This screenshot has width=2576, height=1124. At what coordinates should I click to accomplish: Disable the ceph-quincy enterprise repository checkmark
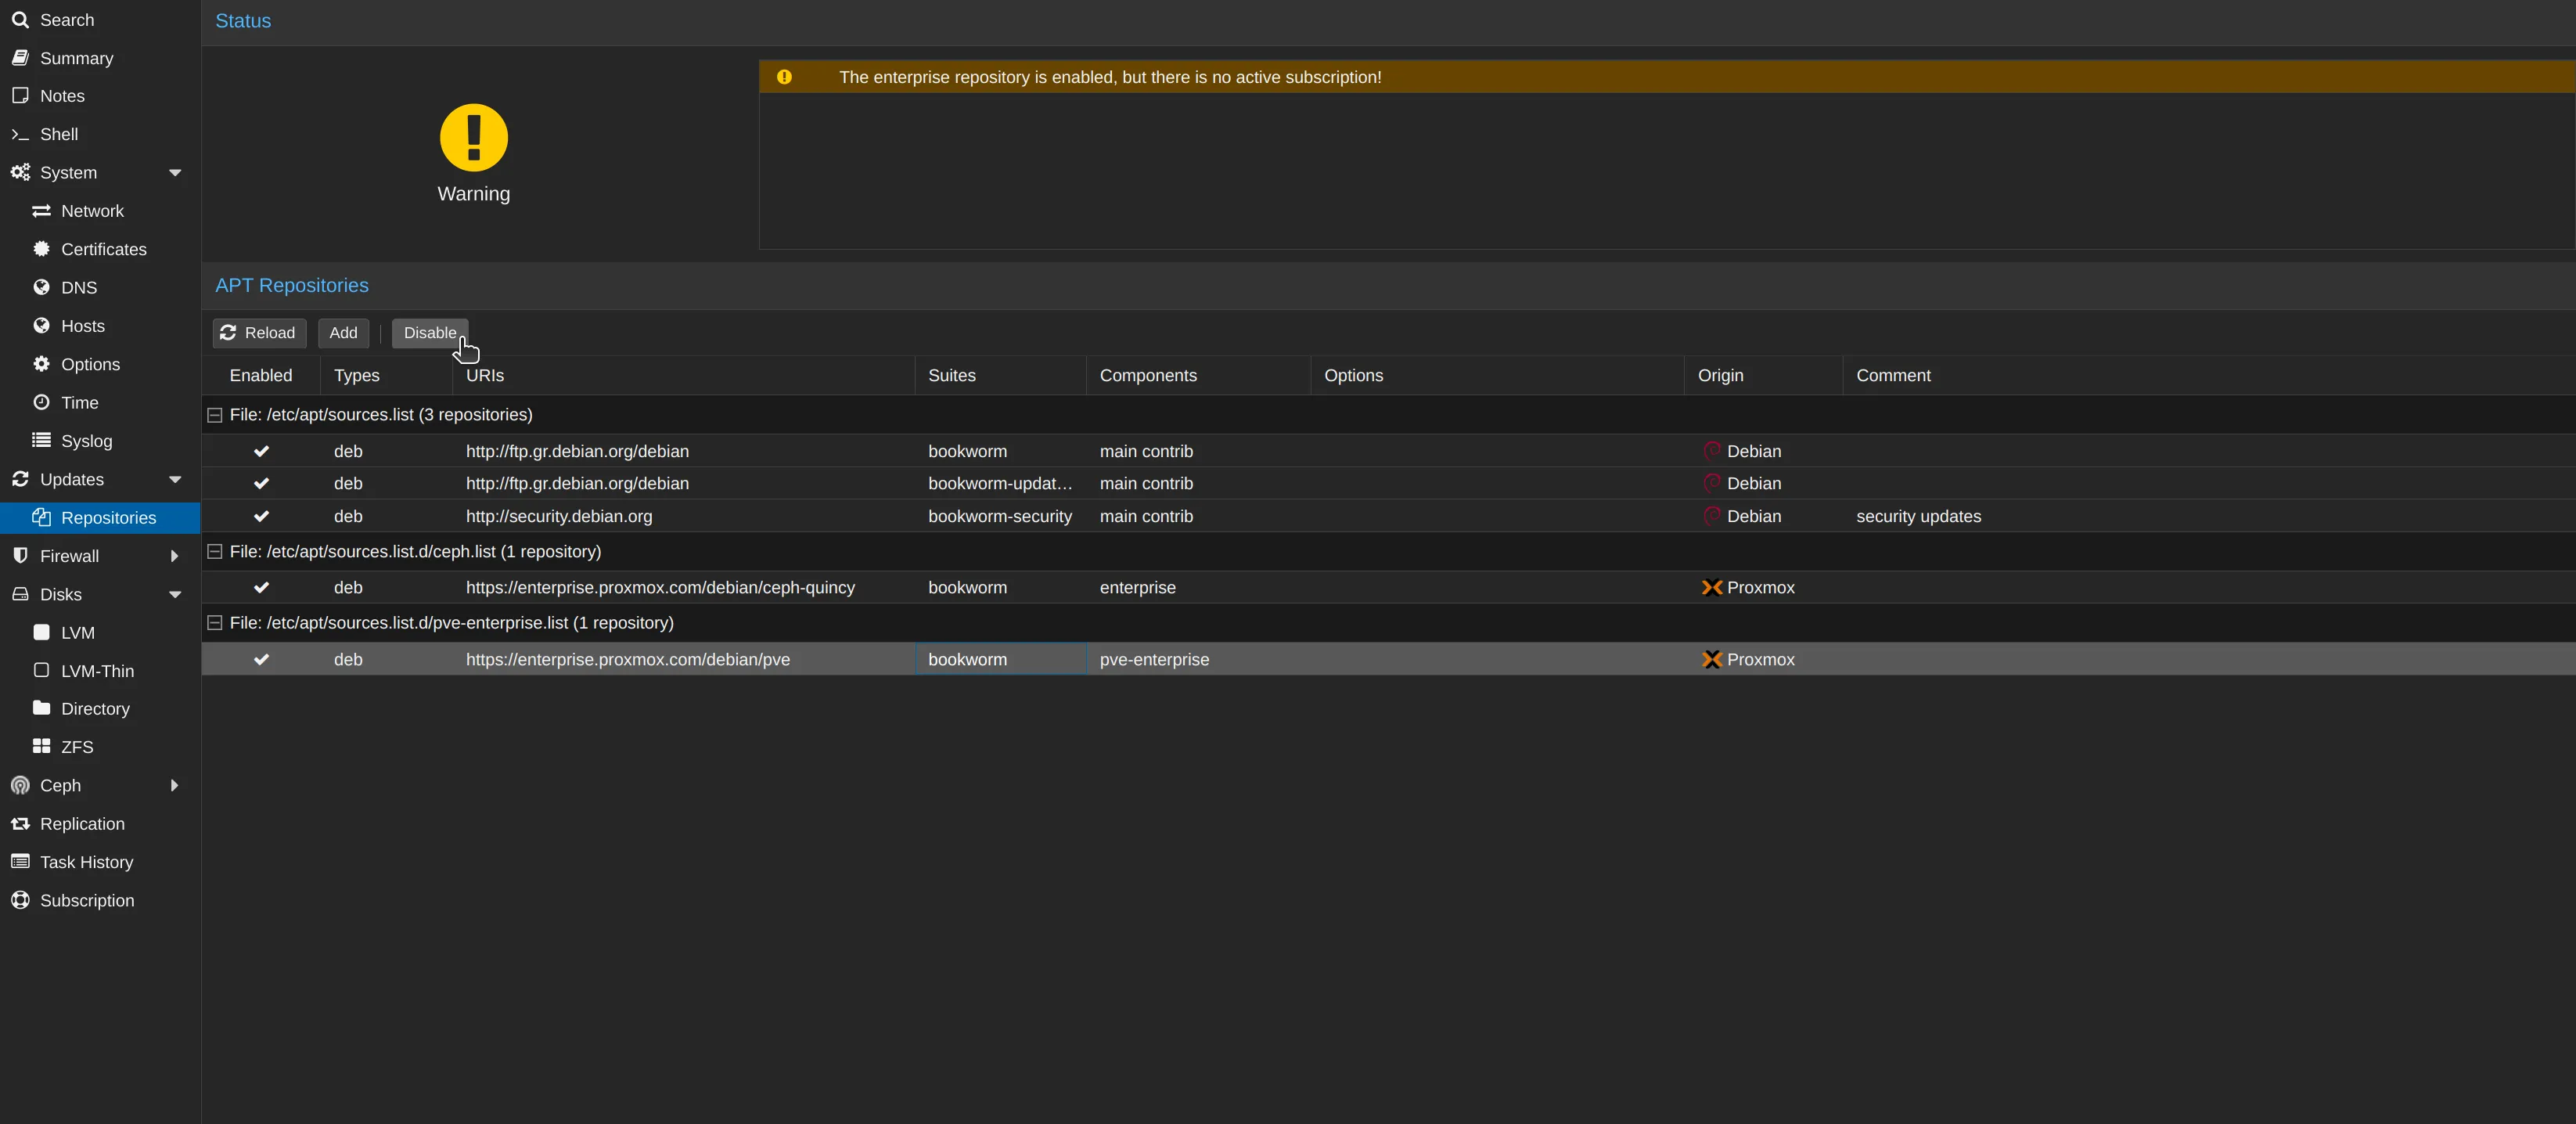pos(261,588)
